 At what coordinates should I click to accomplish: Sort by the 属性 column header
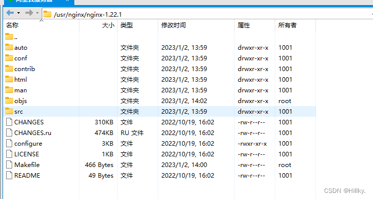[244, 25]
